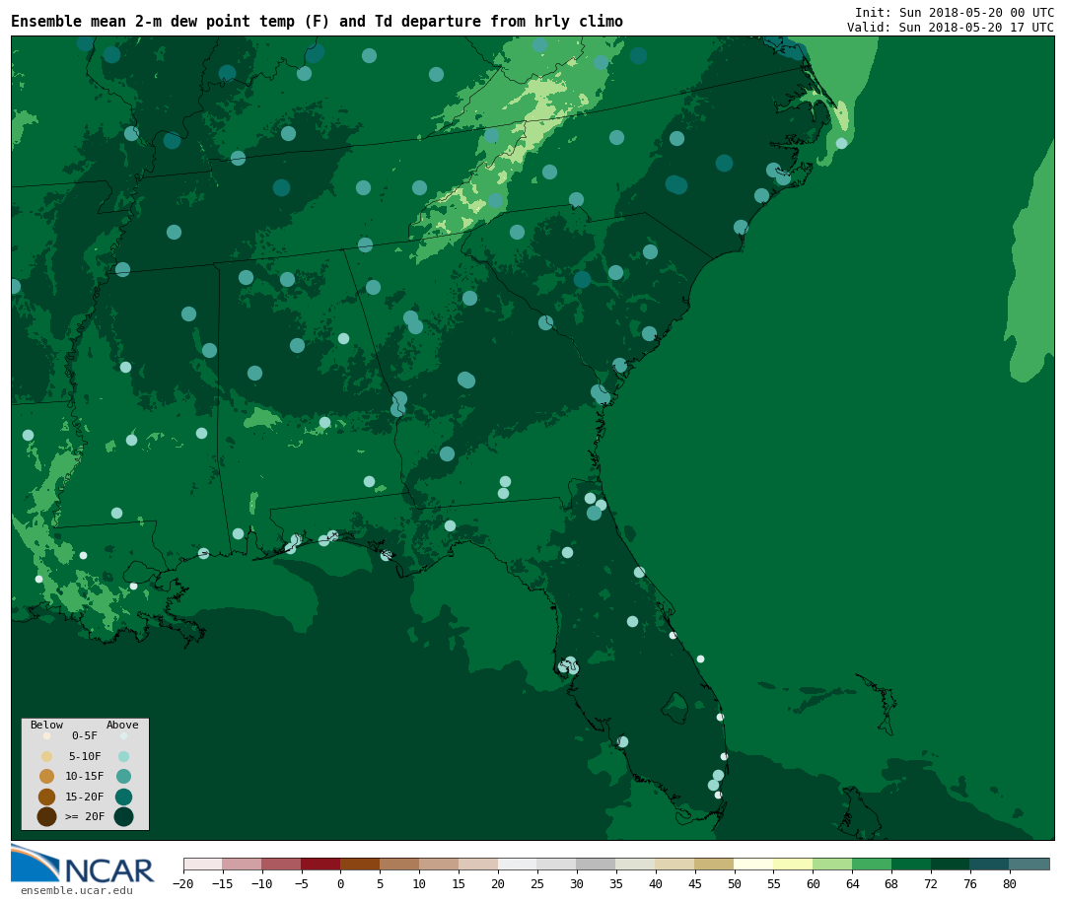Click the teal 10-15F above-normal legend dot
The width and height of the screenshot is (1065, 902).
point(123,777)
